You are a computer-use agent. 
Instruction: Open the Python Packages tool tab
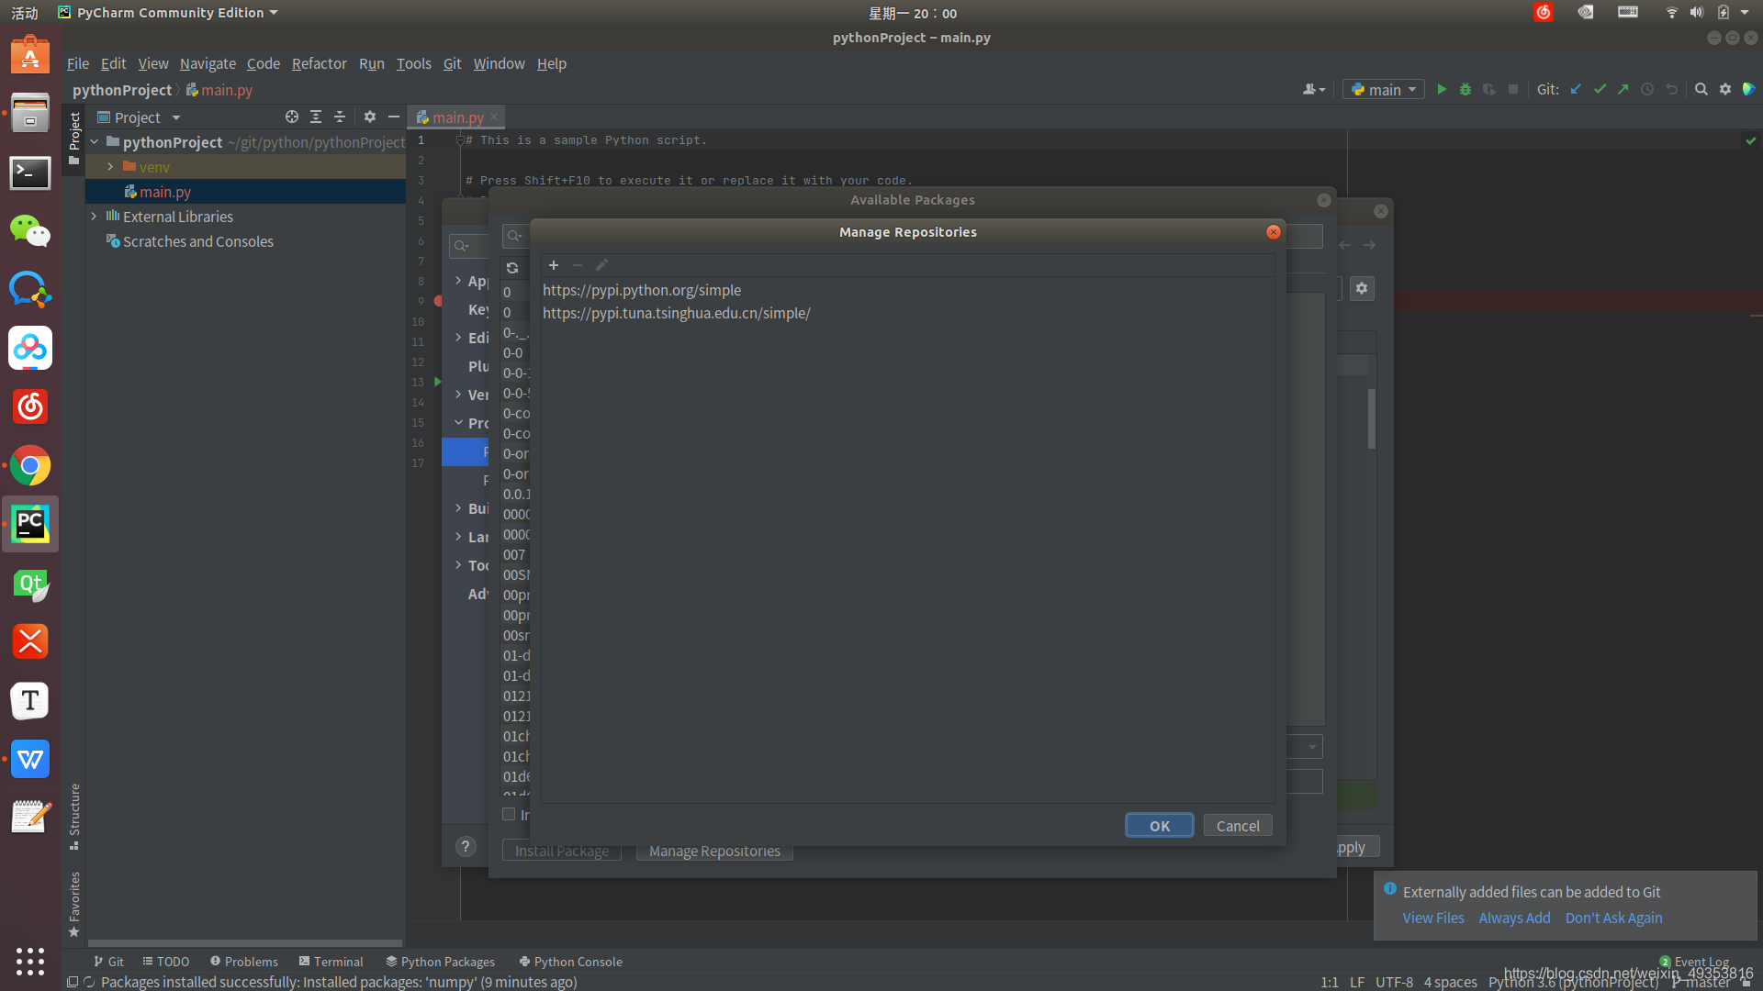440,962
